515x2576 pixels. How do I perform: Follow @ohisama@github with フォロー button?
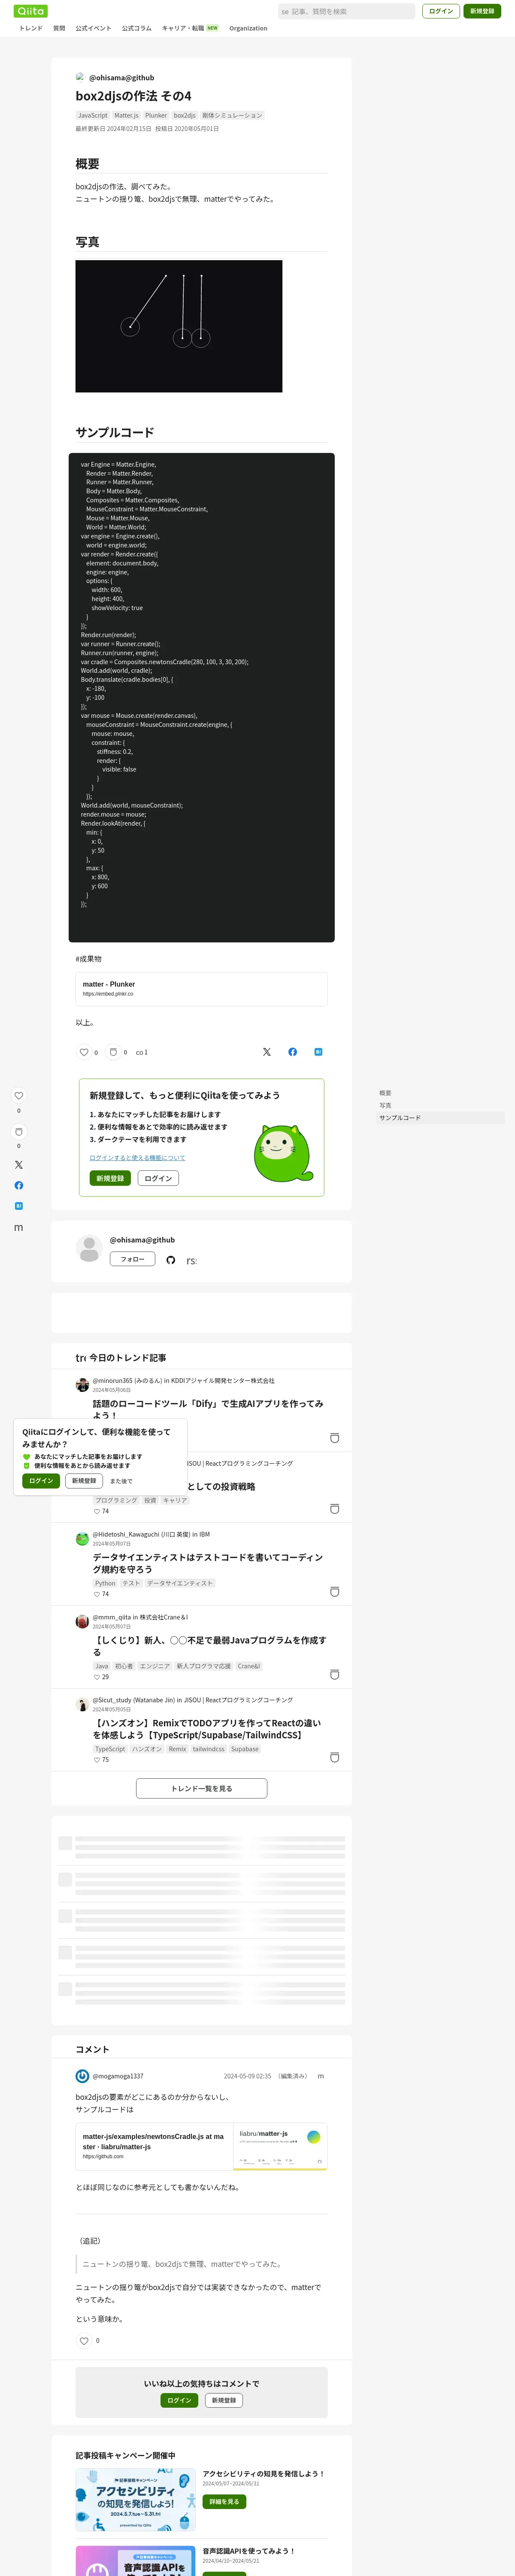tap(132, 1259)
